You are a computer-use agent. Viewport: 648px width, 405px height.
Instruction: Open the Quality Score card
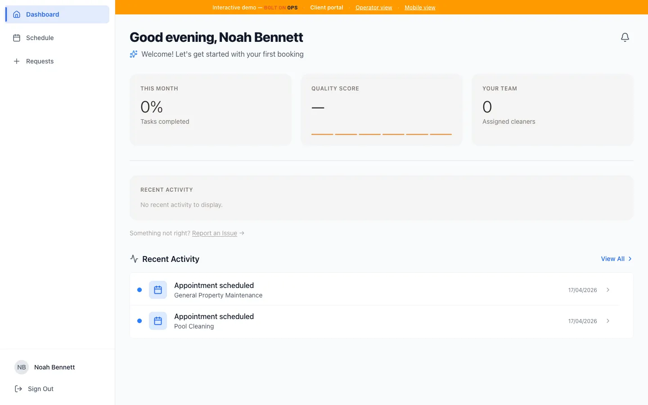[382, 110]
